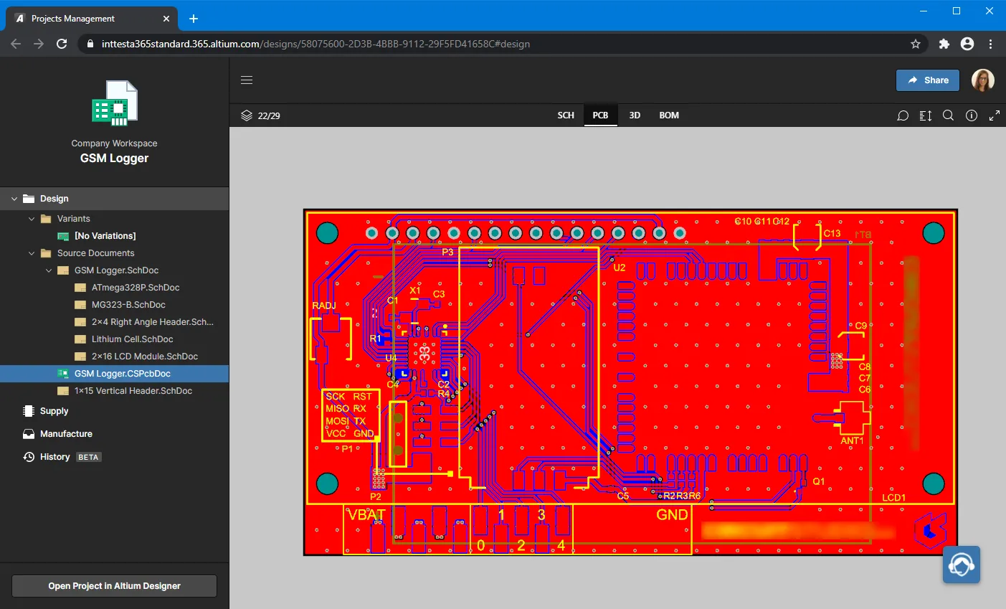Collapse the Source Documents folder
Viewport: 1006px width, 609px height.
pyautogui.click(x=32, y=253)
